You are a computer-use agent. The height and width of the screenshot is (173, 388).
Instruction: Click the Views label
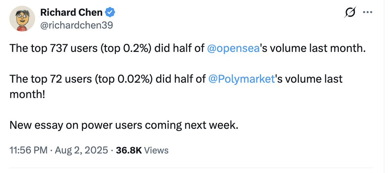tap(156, 150)
